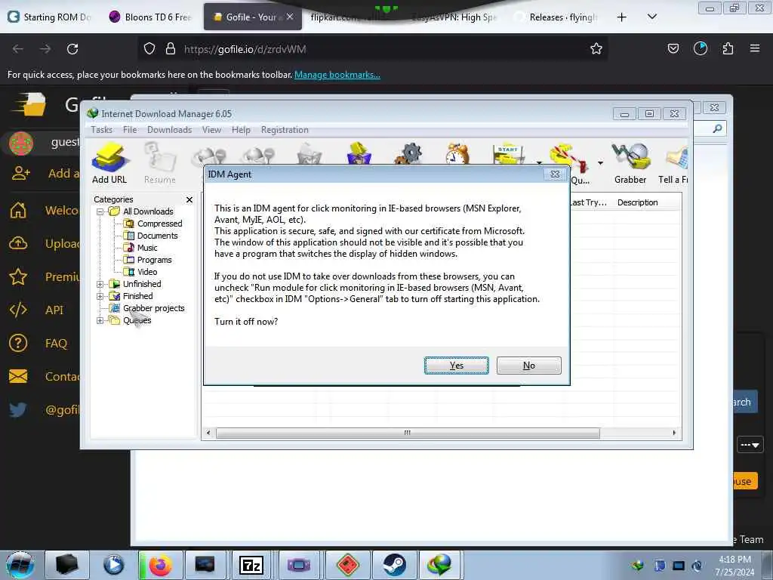Click the Gofile API code icon
Image resolution: width=773 pixels, height=580 pixels.
point(18,310)
